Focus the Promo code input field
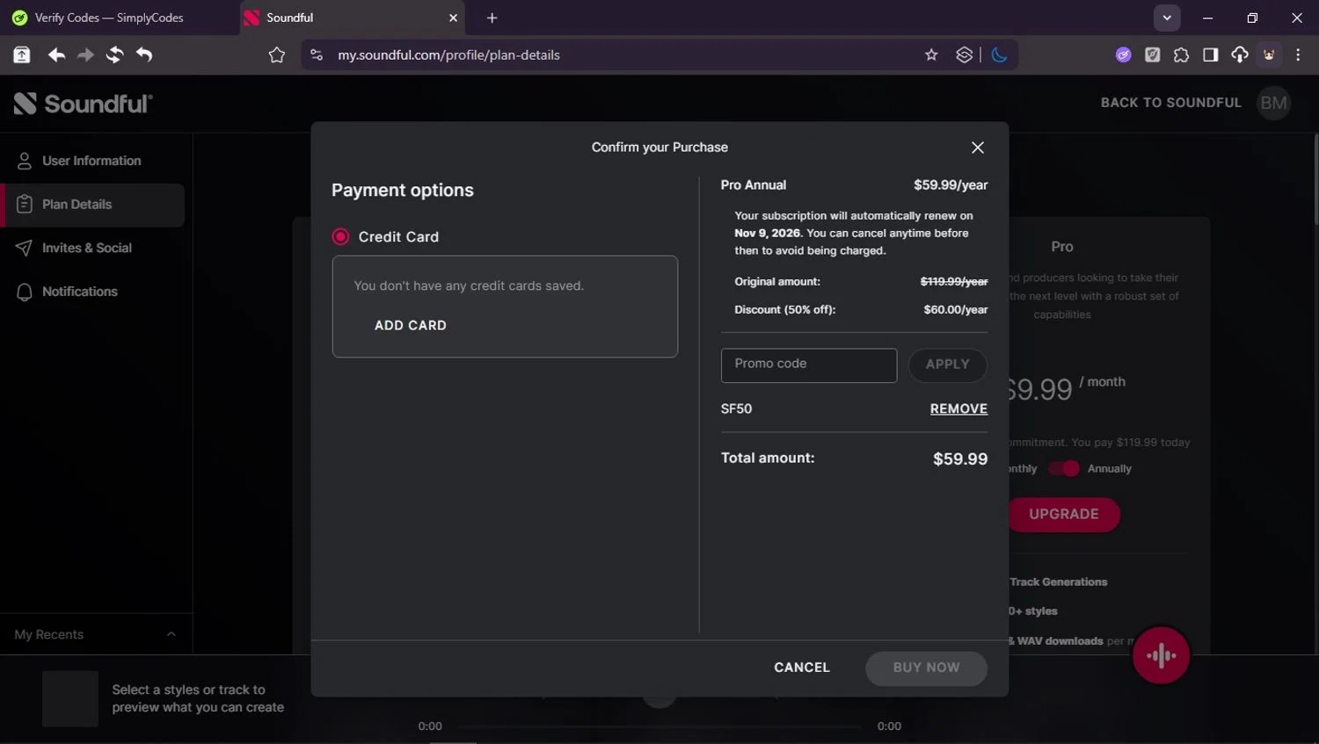The width and height of the screenshot is (1319, 744). point(809,365)
